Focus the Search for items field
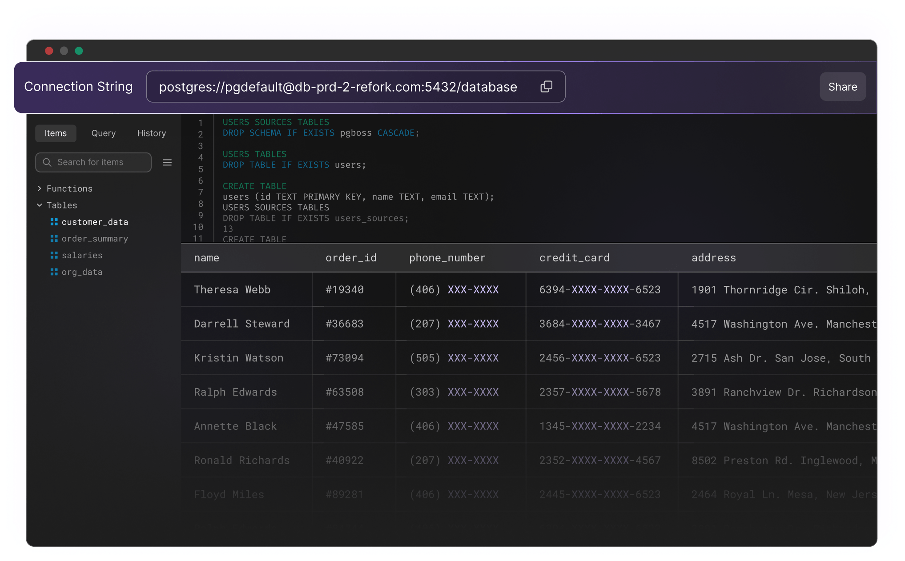The width and height of the screenshot is (905, 561). 100,163
